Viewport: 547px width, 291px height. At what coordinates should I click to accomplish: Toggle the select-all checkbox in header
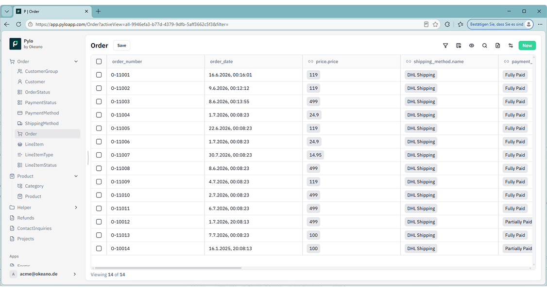tap(99, 61)
